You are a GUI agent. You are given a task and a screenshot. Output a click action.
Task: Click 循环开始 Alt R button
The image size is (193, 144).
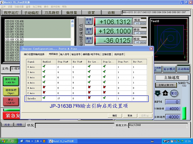11,81
